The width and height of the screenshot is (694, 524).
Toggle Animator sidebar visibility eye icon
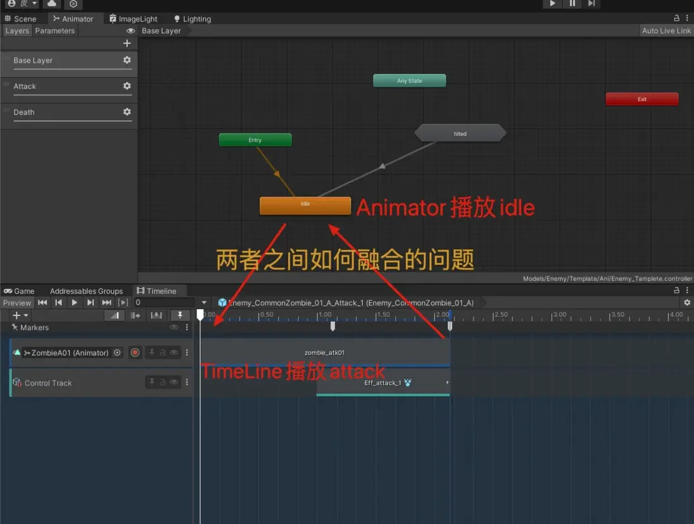point(131,30)
